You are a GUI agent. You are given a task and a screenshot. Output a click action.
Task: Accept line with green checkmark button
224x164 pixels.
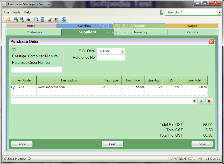[x=201, y=101]
